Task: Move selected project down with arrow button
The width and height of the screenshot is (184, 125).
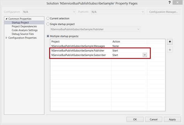Action: (x=170, y=50)
